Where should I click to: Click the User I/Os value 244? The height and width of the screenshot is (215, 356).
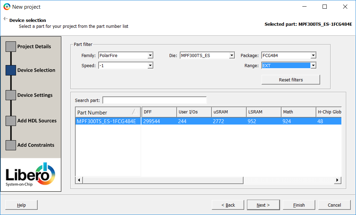(182, 121)
